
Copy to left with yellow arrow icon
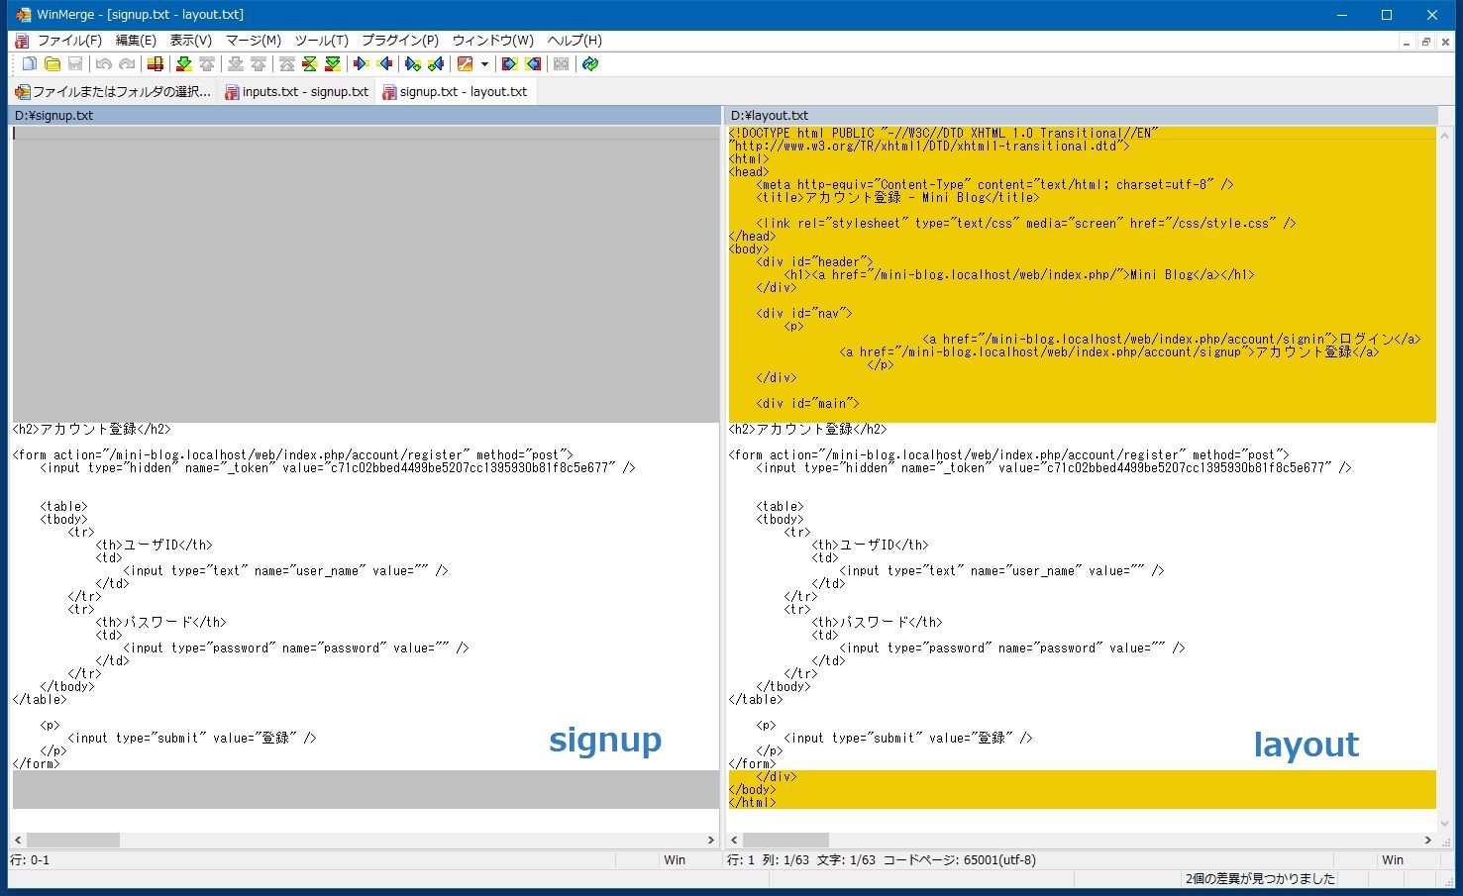click(x=385, y=64)
